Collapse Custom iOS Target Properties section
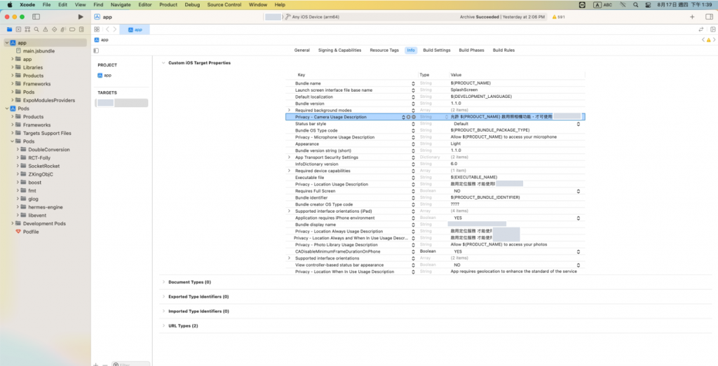Screen dimensions: 718x366 point(163,62)
